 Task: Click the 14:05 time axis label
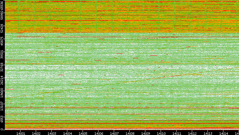coord(83,133)
